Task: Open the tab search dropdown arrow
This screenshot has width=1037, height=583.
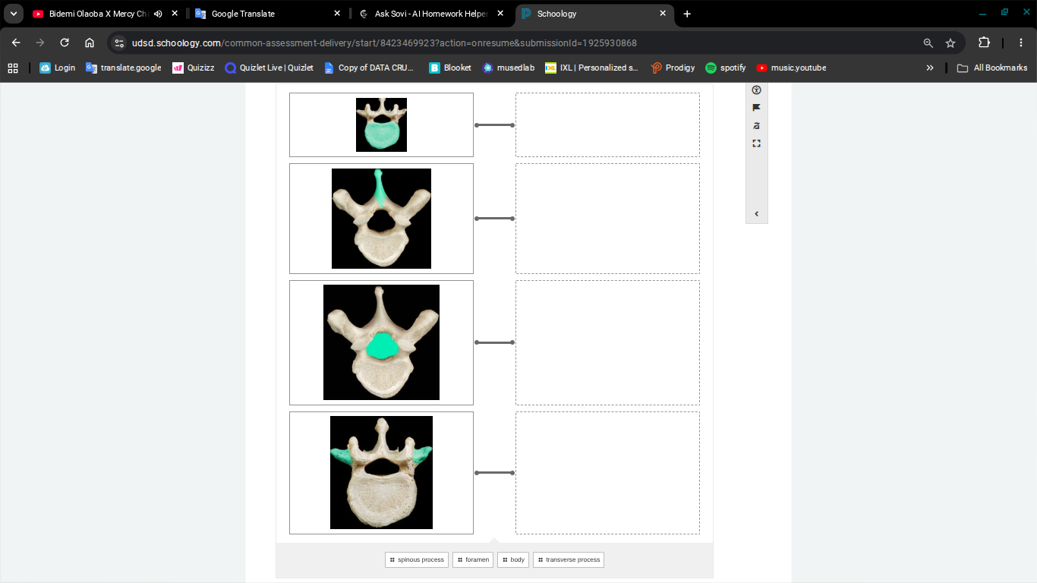Action: pos(13,14)
